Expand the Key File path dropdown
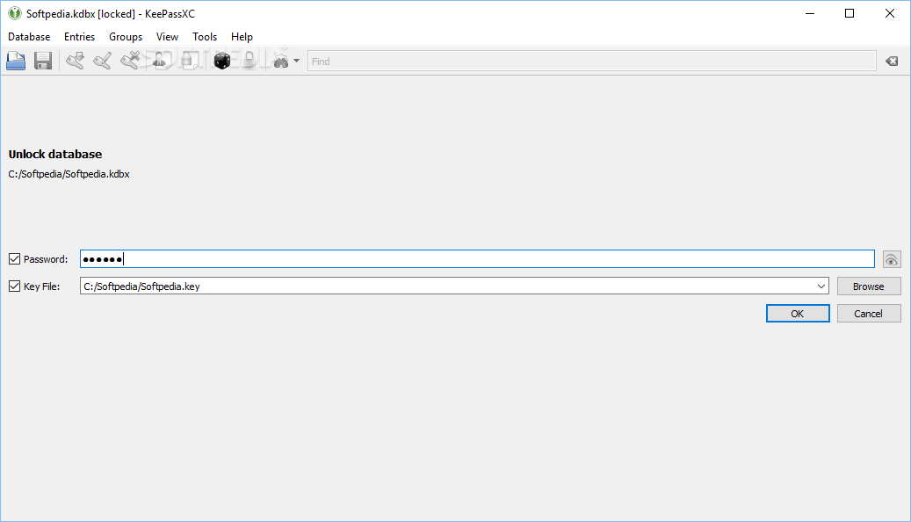 coord(821,286)
